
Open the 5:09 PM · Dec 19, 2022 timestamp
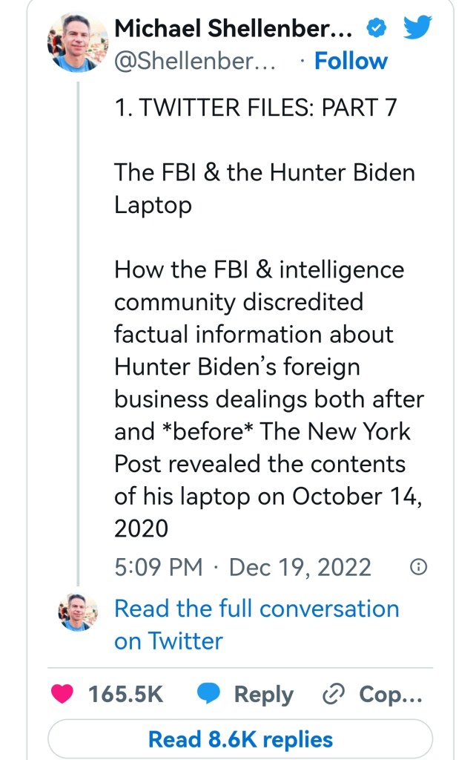click(x=242, y=568)
